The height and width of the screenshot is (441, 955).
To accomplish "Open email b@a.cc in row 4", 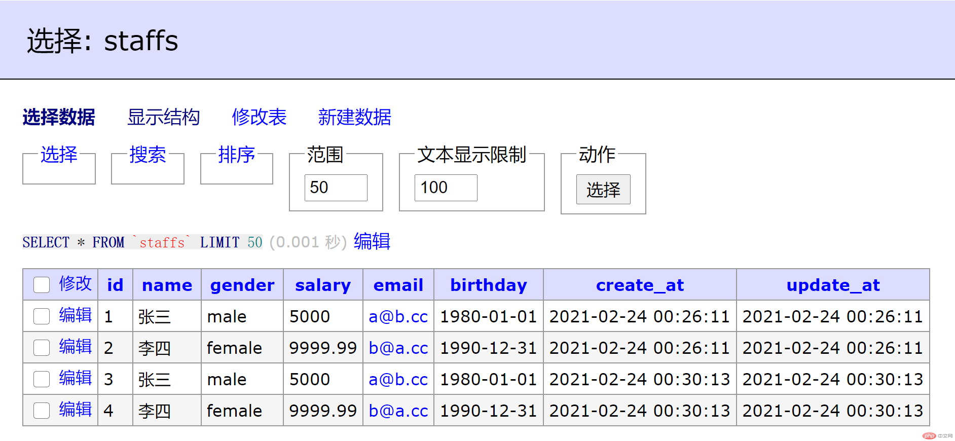I will click(398, 411).
